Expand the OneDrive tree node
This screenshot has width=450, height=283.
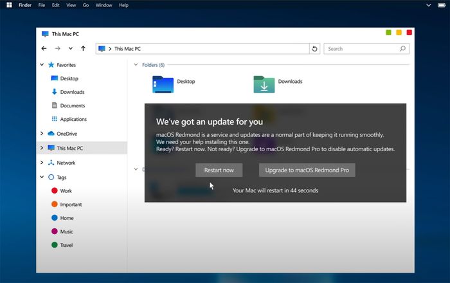[42, 134]
